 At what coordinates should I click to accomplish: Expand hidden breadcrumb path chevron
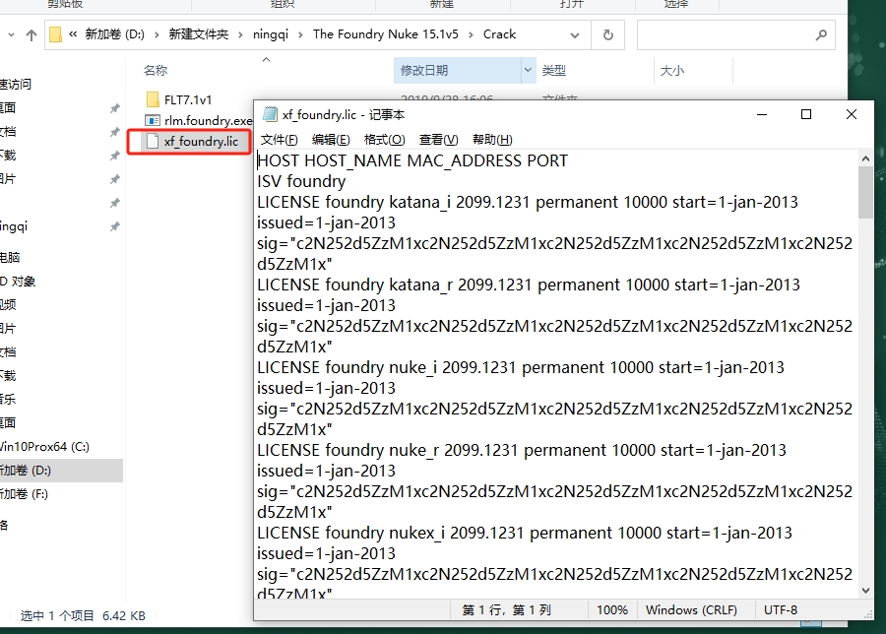click(73, 34)
